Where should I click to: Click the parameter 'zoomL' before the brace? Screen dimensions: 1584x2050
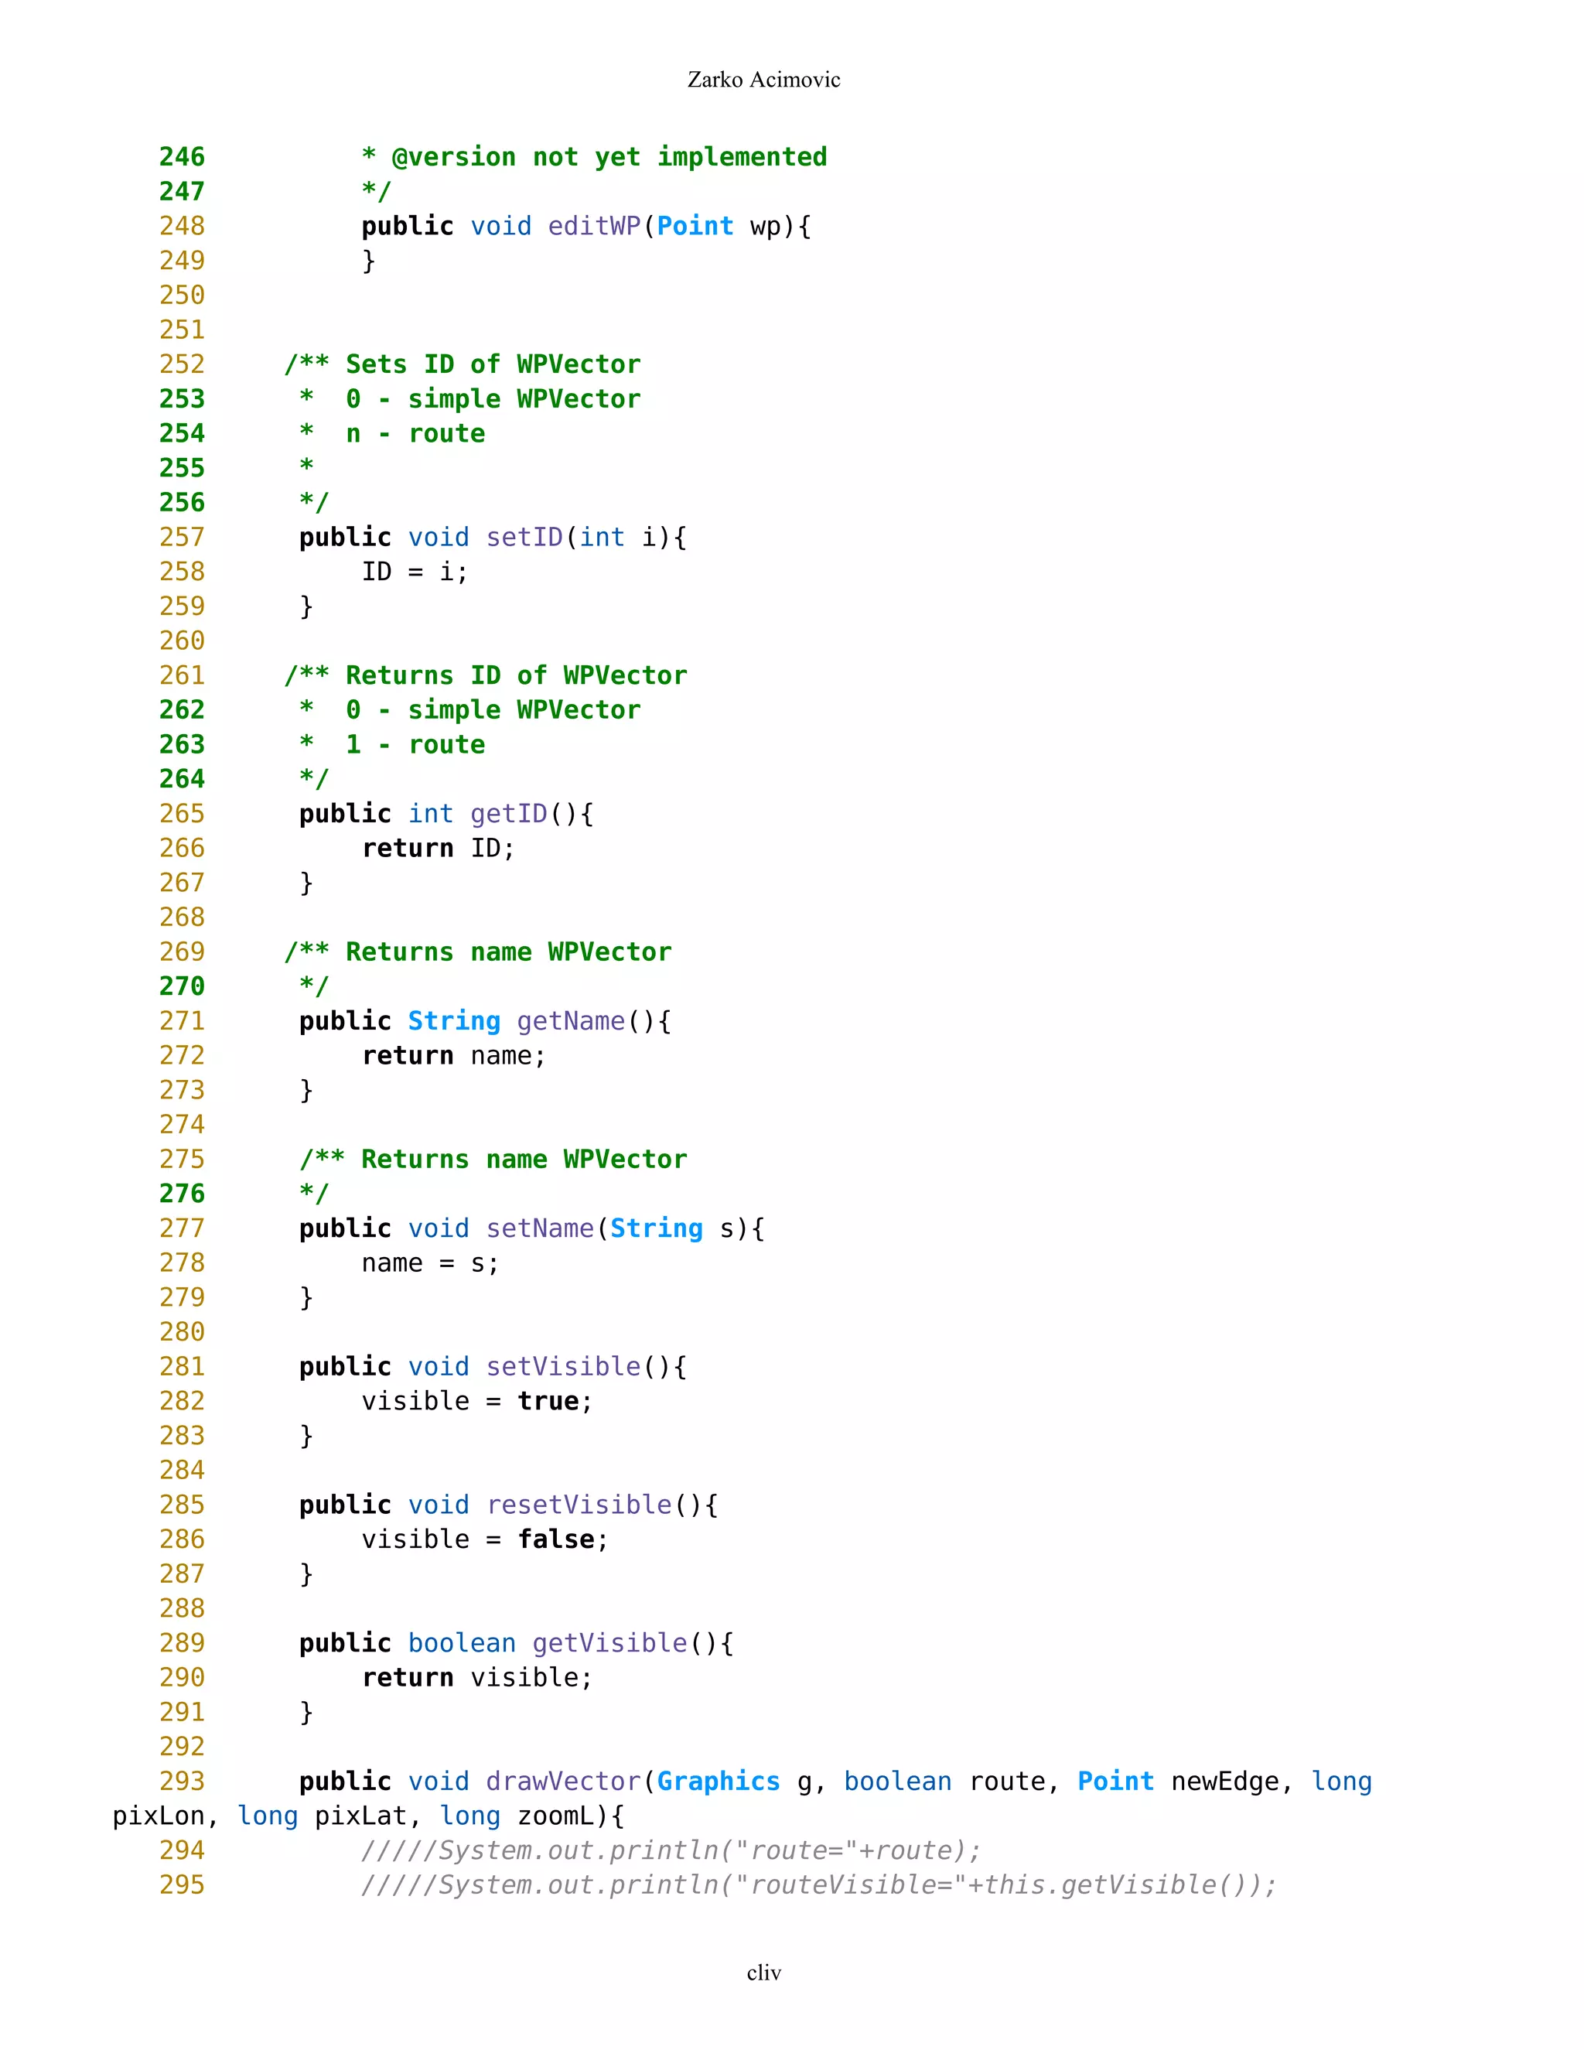555,1816
